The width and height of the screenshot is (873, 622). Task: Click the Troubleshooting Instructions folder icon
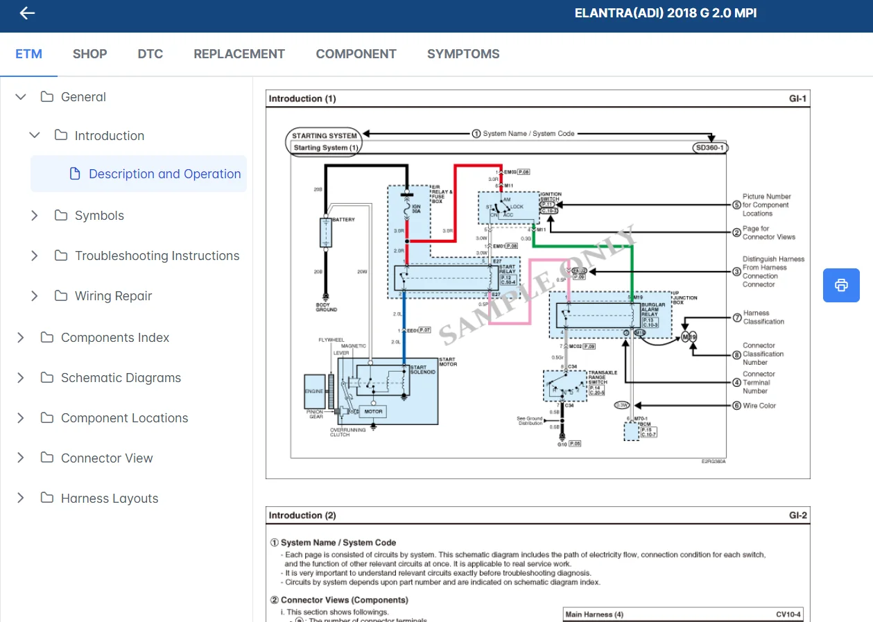coord(61,256)
